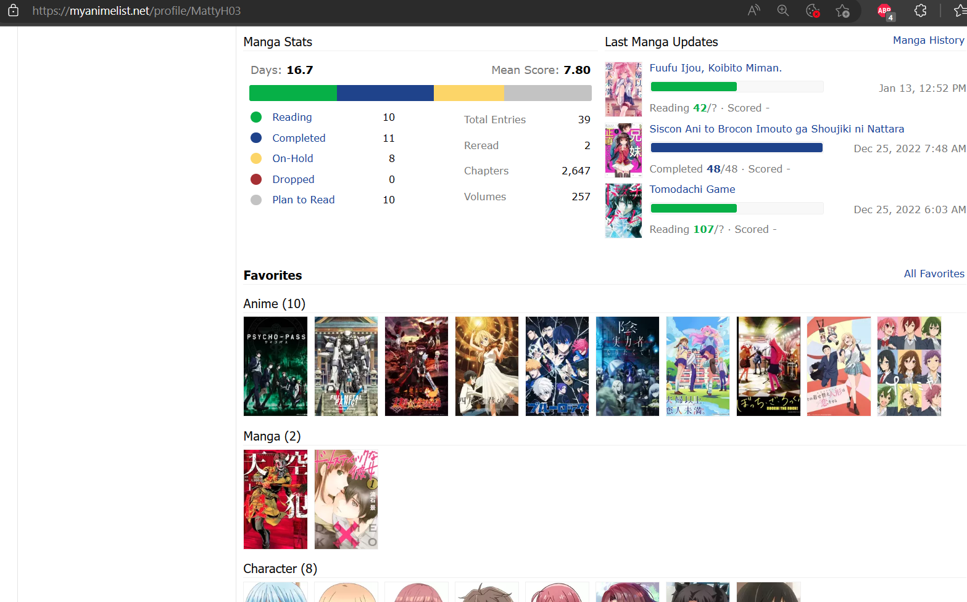
Task: Click the Fuufu Ijou, Koibito Miman. title
Action: [x=715, y=68]
